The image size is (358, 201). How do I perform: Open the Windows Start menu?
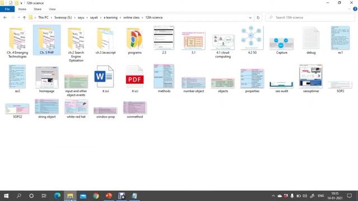coord(6,196)
